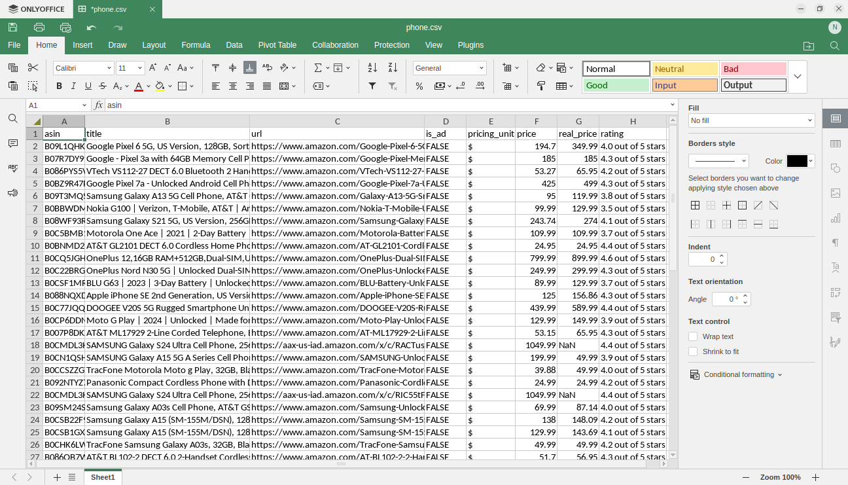Image resolution: width=848 pixels, height=485 pixels.
Task: Click the all diagonal-down border icon
Action: [x=773, y=206]
